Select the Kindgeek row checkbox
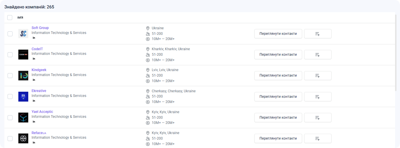This screenshot has width=400, height=148. click(x=10, y=75)
